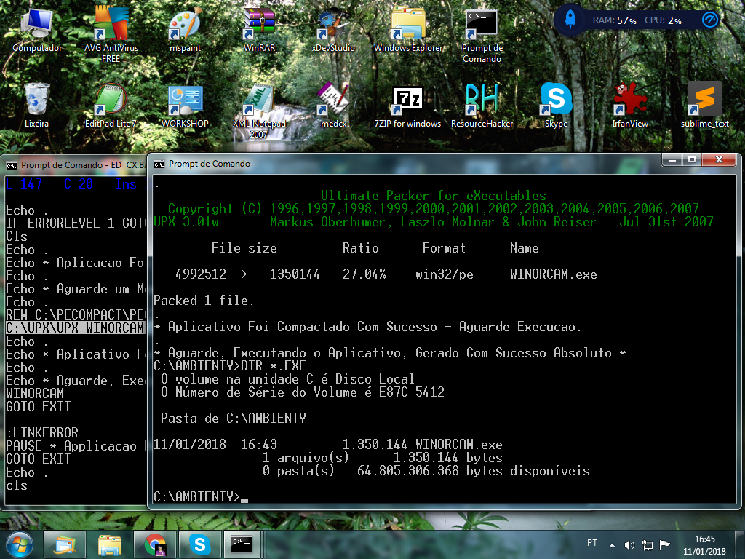This screenshot has height=559, width=745.
Task: Bring the ED CX.BAT prompt window forward
Action: coord(73,165)
